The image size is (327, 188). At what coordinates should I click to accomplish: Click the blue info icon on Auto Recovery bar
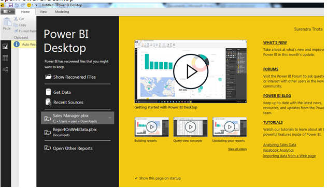[17, 44]
